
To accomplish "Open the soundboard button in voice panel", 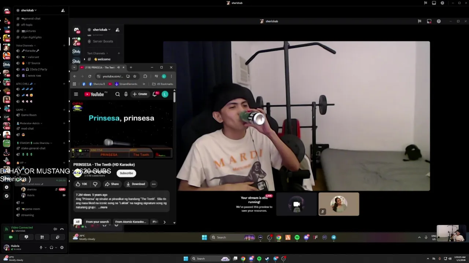I will 58,237.
